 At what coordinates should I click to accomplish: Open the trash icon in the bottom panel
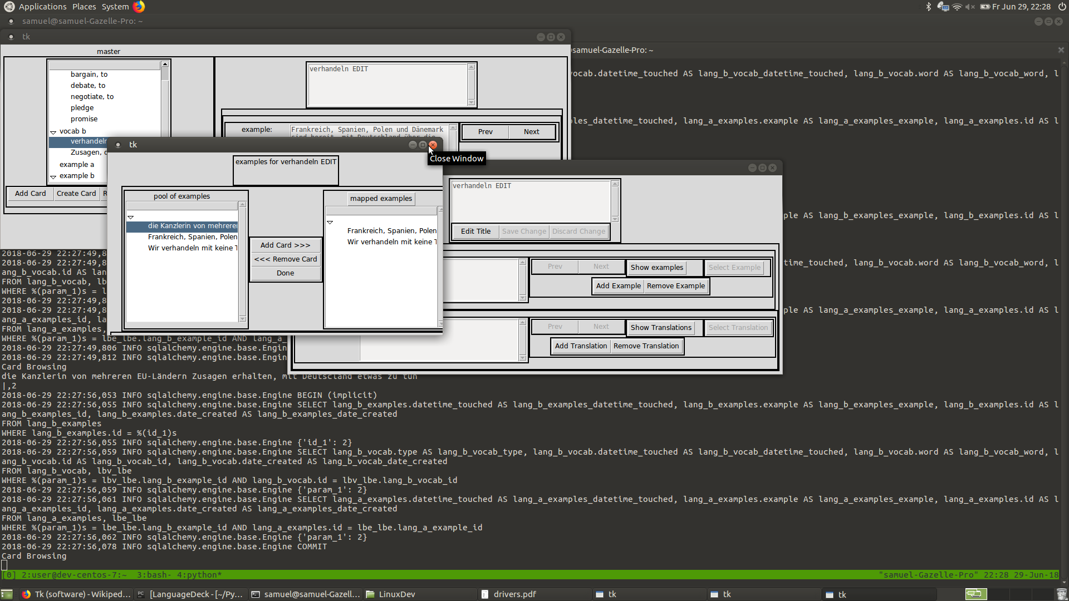(1061, 594)
